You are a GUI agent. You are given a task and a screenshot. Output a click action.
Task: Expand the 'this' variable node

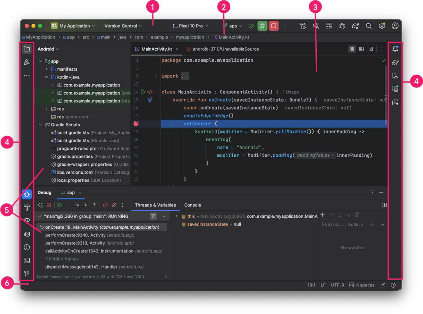[x=176, y=216]
